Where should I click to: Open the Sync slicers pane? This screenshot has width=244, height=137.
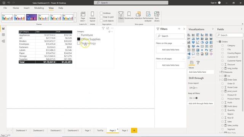pyautogui.click(x=157, y=16)
